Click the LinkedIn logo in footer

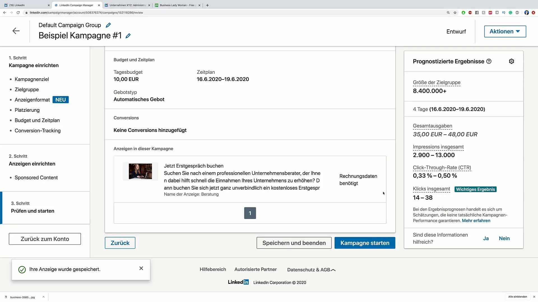click(238, 282)
